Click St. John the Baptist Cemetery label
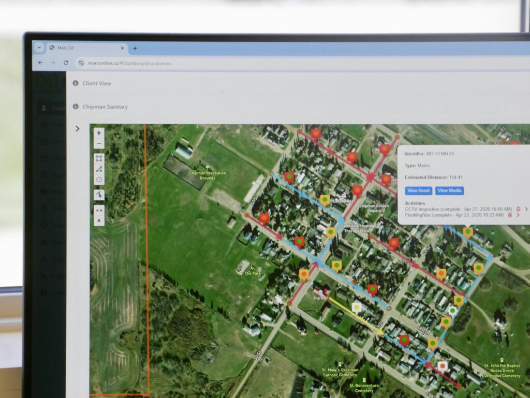The width and height of the screenshot is (530, 398). point(502,371)
